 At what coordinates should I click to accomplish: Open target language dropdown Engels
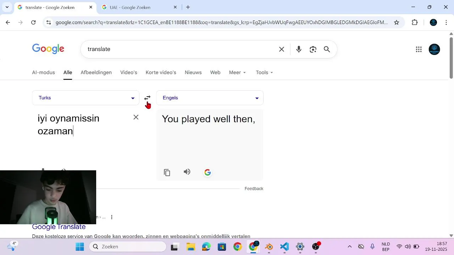[x=210, y=98]
